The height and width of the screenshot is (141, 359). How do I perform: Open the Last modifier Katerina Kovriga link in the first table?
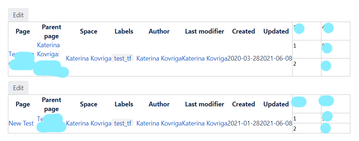pos(205,58)
